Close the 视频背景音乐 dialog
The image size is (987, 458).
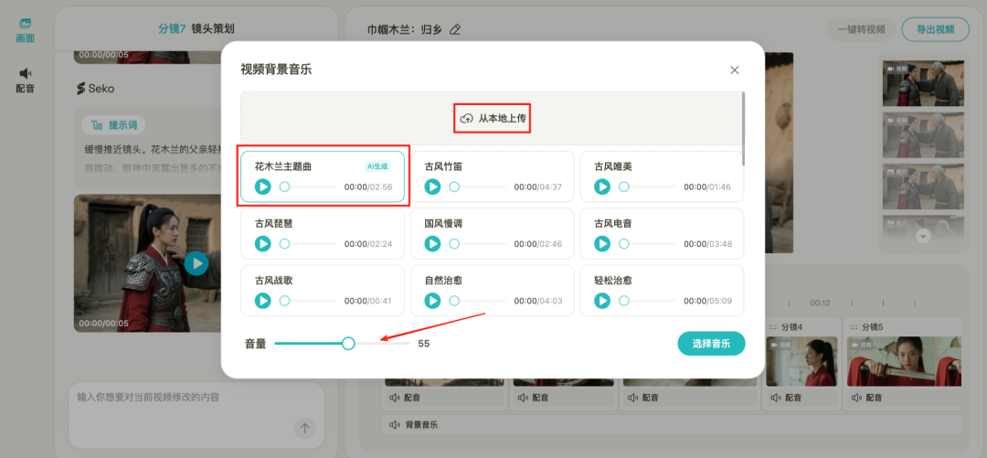(x=734, y=69)
